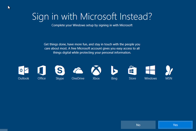The width and height of the screenshot is (196, 131).
Task: Click the 'Windows' label text
Action: [150, 78]
